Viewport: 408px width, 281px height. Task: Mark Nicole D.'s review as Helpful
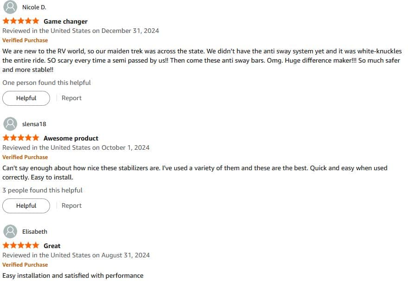[26, 98]
